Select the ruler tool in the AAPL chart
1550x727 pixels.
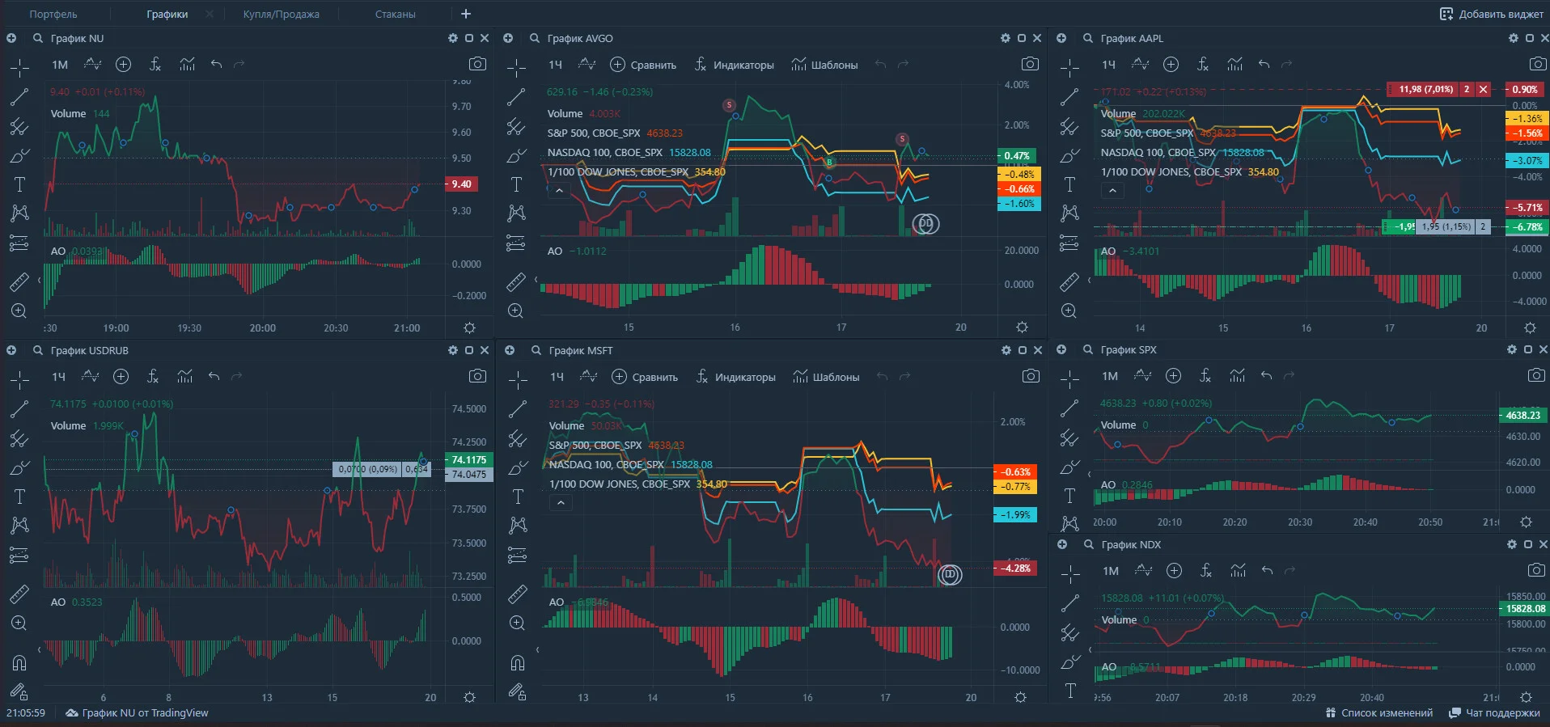click(x=1069, y=281)
